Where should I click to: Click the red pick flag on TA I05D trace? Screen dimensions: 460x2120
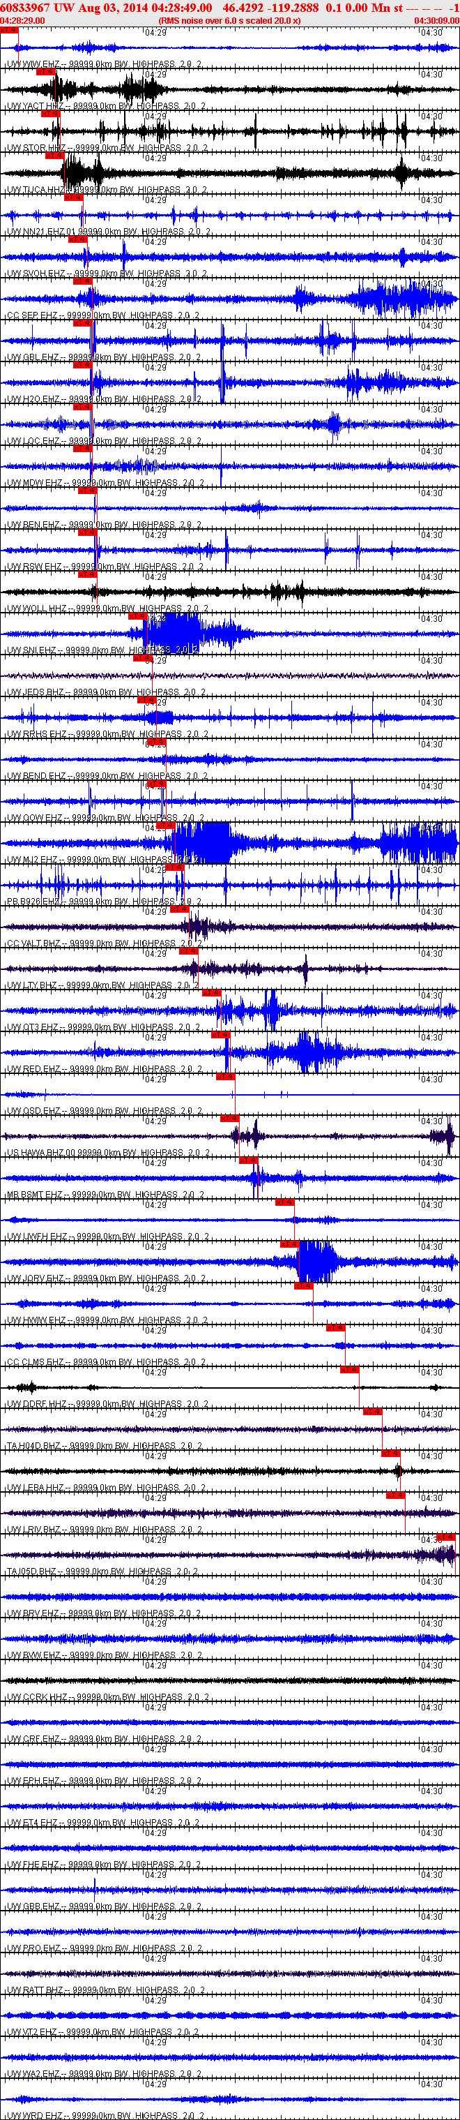point(445,1537)
